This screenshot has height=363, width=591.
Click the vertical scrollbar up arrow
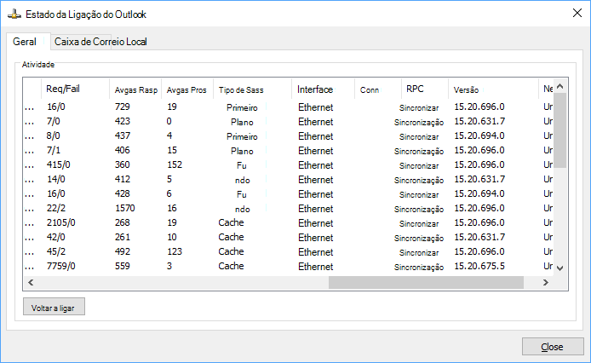pyautogui.click(x=560, y=86)
